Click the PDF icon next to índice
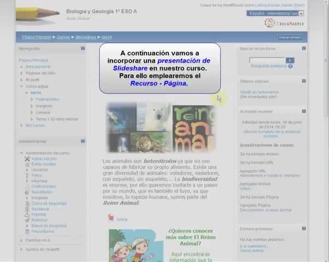 (x=110, y=218)
